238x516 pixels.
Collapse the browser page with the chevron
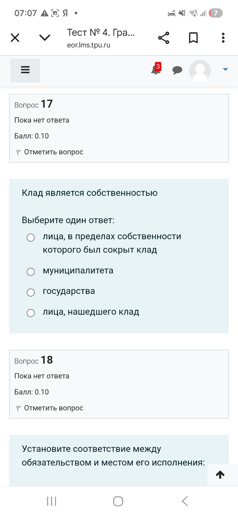44,38
